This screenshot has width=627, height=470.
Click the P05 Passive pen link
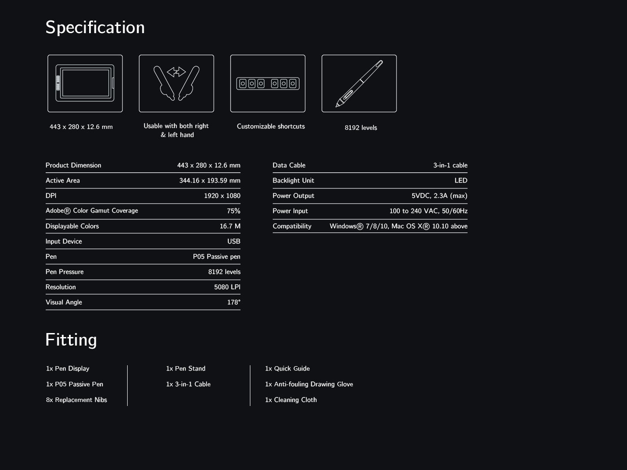(x=216, y=256)
